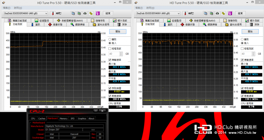Toggle access time checkbox in left HD Tune window
This screenshot has width=264, height=140.
tap(110, 88)
